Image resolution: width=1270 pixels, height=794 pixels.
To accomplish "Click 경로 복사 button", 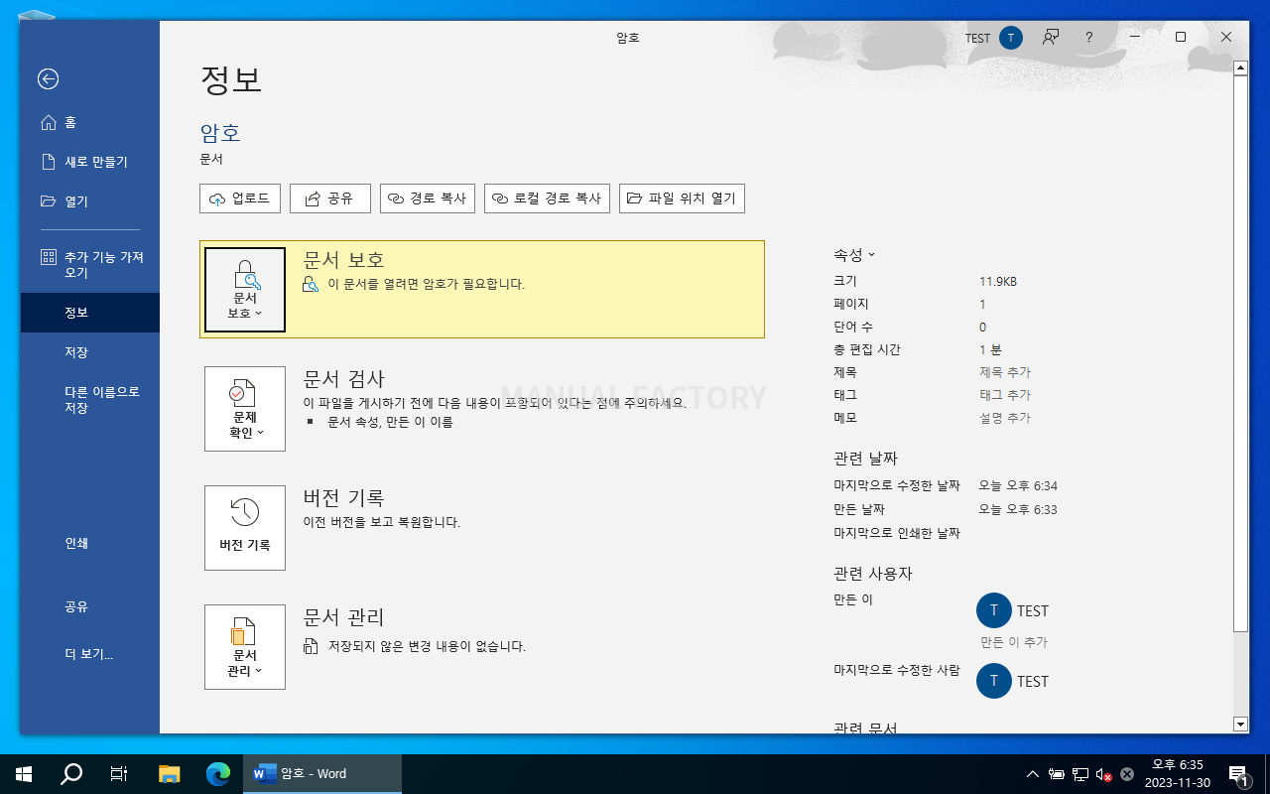I will point(428,198).
